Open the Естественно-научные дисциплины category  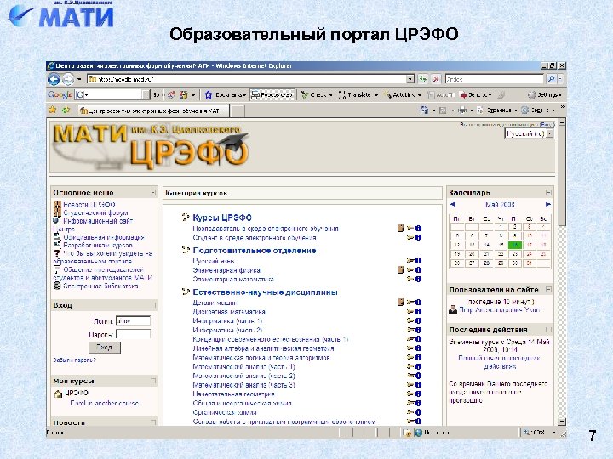pos(265,292)
